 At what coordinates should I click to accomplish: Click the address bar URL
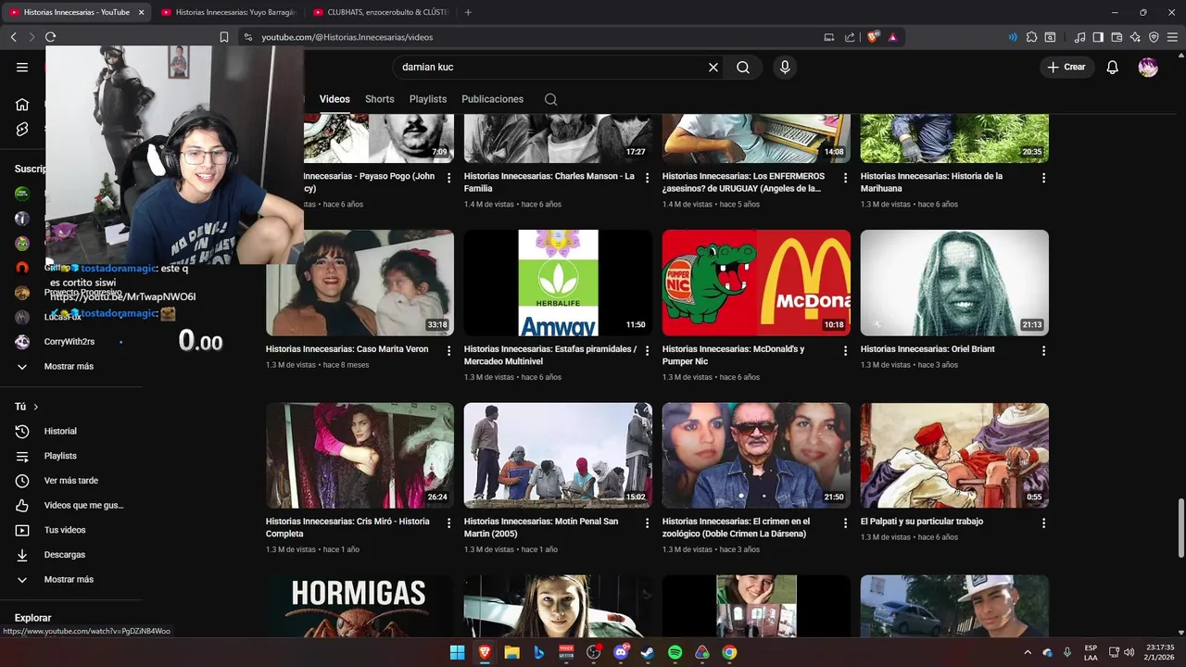(347, 37)
